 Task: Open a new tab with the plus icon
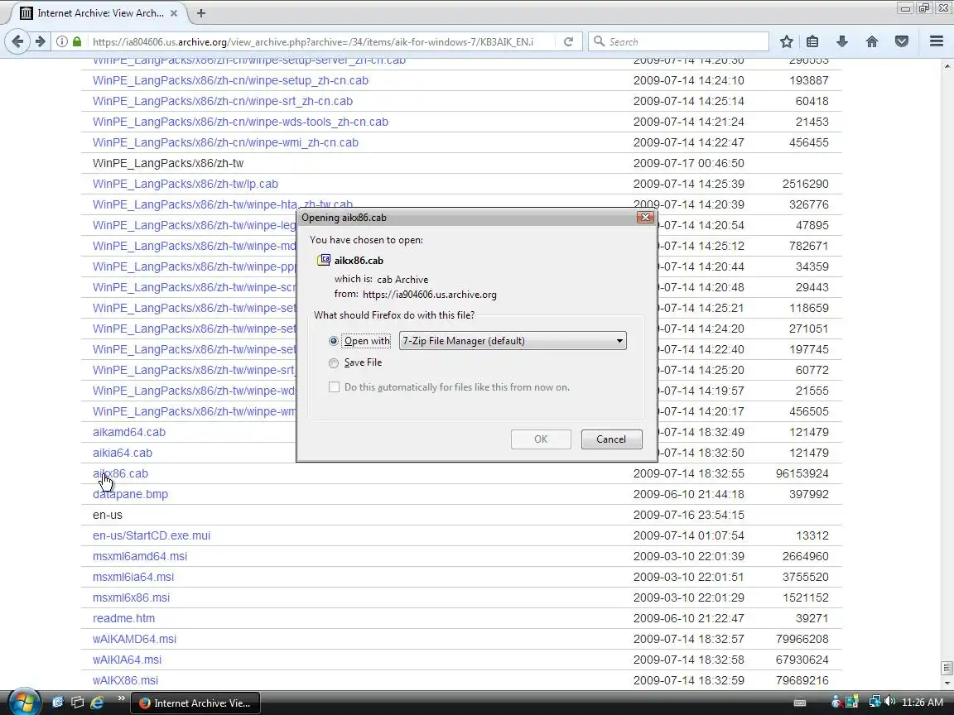tap(200, 12)
